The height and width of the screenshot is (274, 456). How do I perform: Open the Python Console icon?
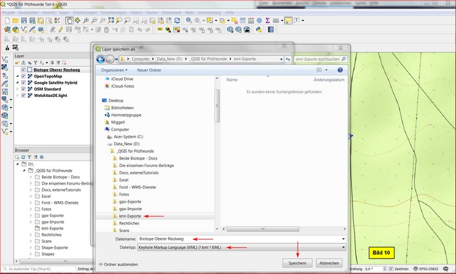click(x=258, y=30)
